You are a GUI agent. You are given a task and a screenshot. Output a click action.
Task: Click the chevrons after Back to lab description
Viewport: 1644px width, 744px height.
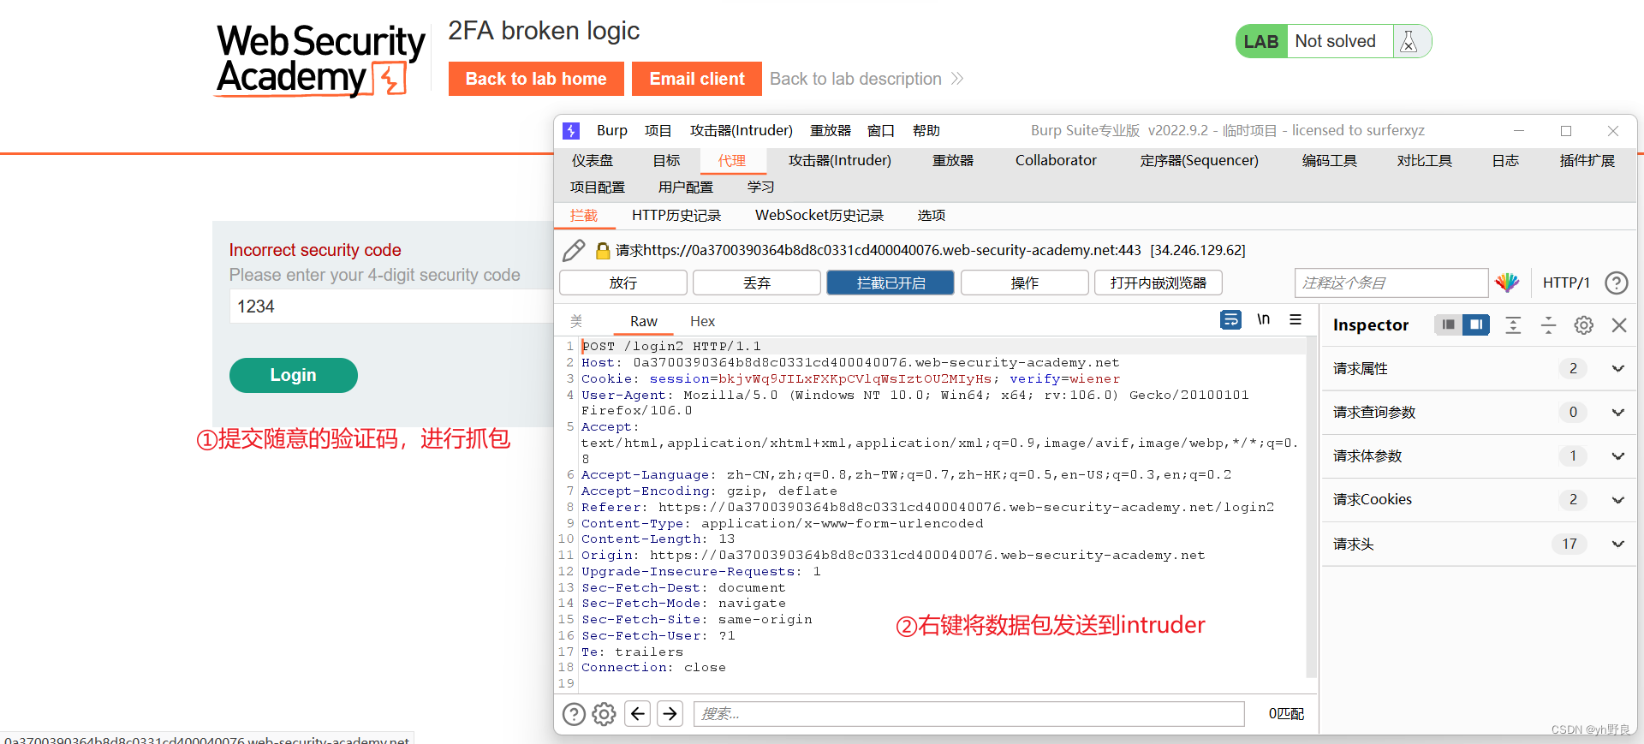click(x=957, y=79)
